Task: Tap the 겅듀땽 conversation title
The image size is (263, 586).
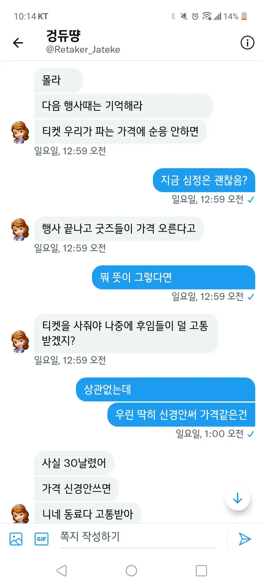Action: click(x=64, y=36)
